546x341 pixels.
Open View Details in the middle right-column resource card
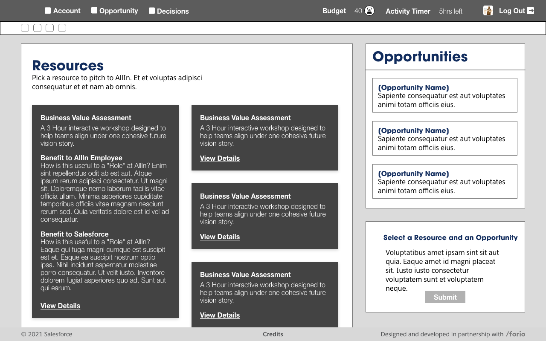tap(220, 237)
